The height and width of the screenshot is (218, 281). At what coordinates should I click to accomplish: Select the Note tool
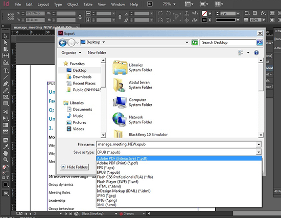pos(6,140)
